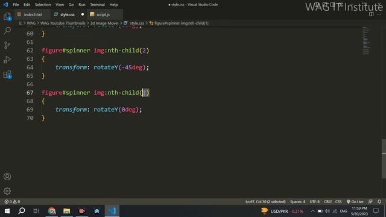Change CRLF end of line sequence
The width and height of the screenshot is (386, 217).
[x=328, y=201]
